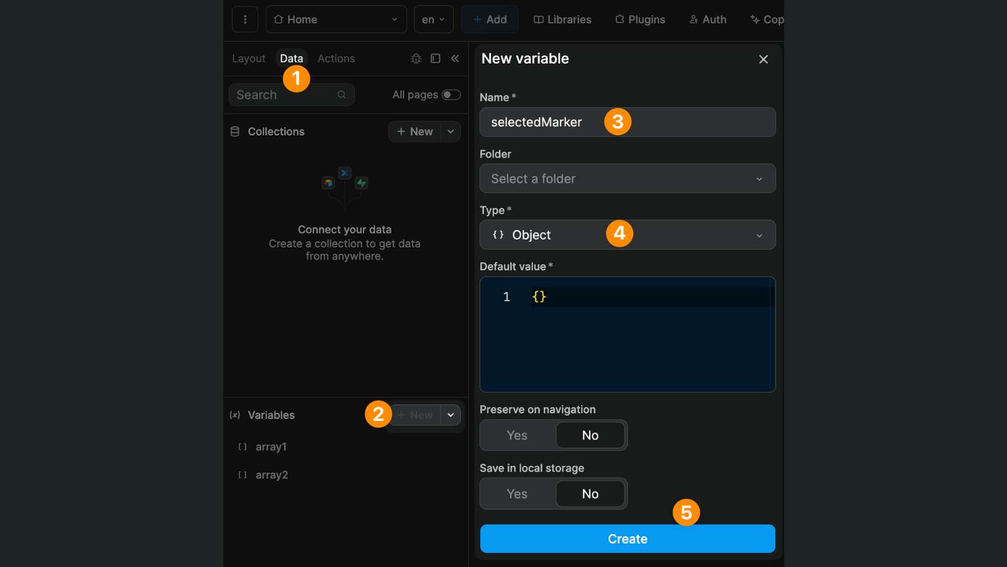Open the Select a folder dropdown
This screenshot has height=567, width=1007.
[x=627, y=179]
